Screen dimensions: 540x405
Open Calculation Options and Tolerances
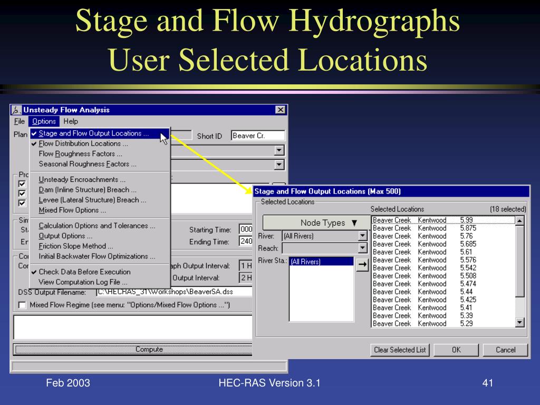click(x=100, y=226)
